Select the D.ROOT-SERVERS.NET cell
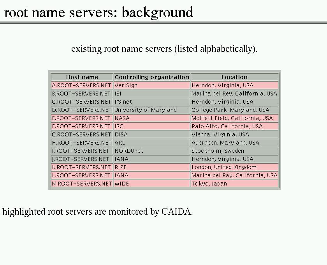This screenshot has height=265, width=327. coord(82,110)
